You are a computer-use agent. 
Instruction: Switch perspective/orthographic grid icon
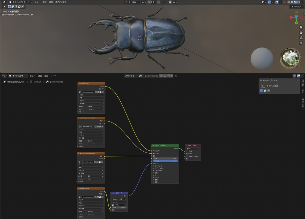pos(301,43)
